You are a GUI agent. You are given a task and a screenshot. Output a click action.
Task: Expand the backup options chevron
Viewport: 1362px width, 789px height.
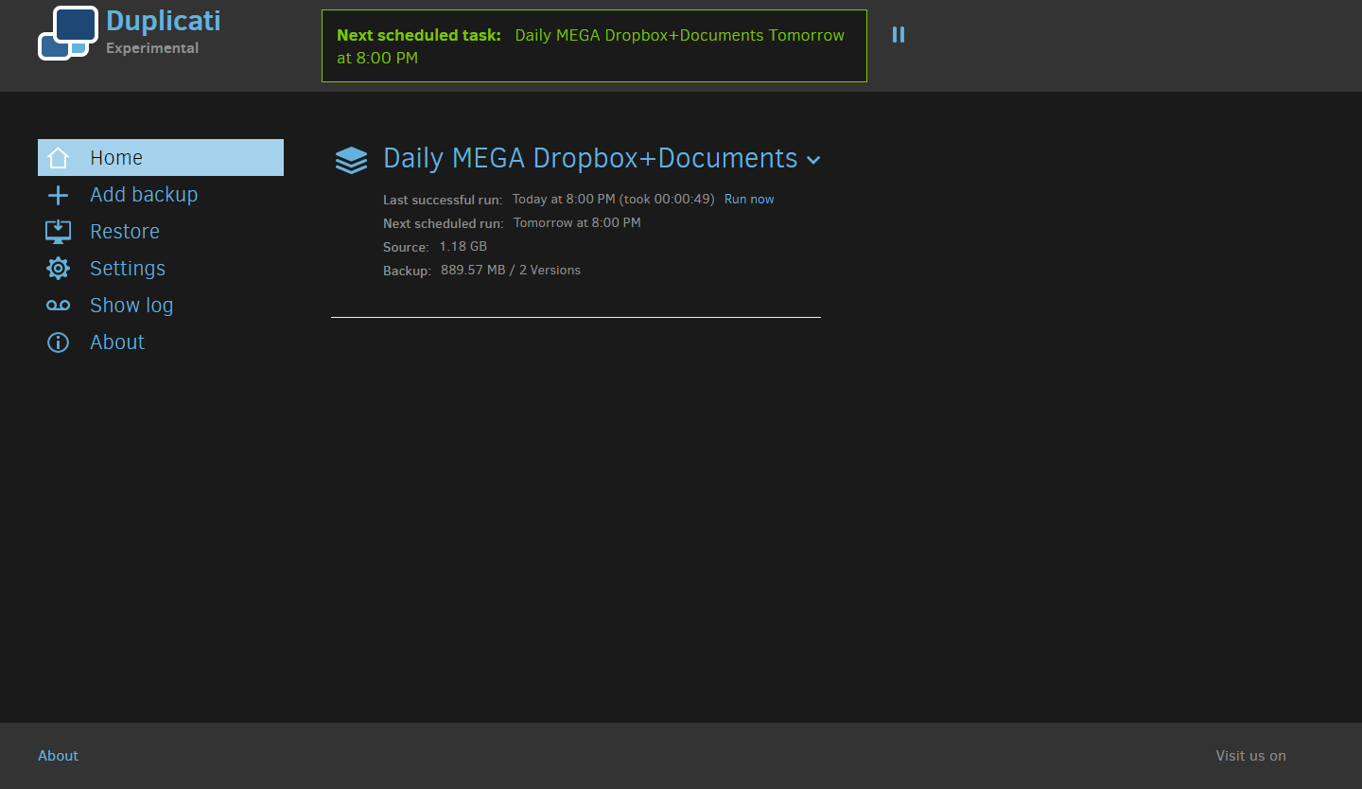(x=813, y=161)
